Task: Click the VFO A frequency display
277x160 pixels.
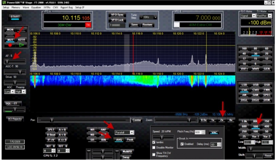Action: [x=67, y=18]
